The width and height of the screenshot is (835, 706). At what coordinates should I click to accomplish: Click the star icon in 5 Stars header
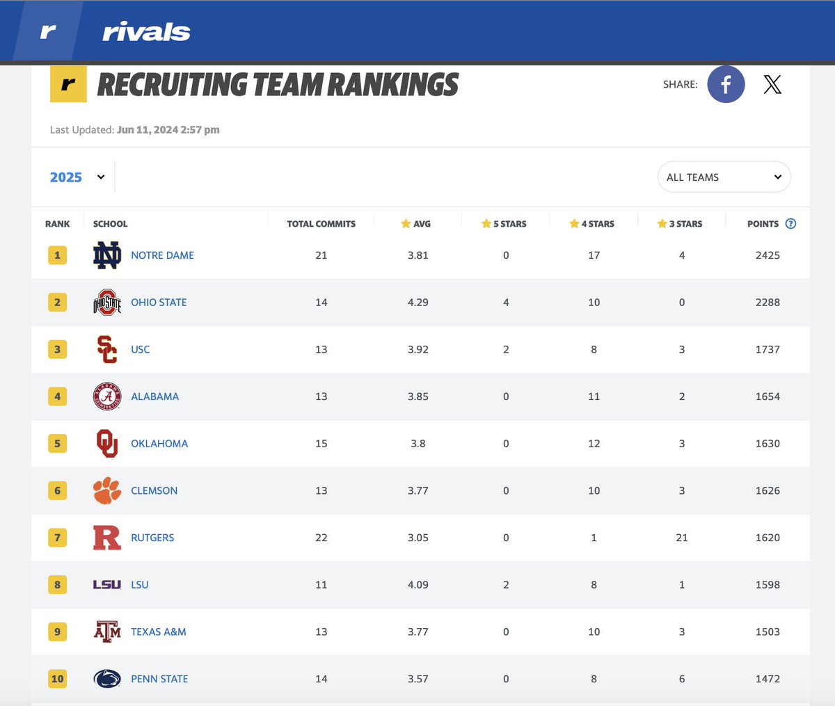click(x=486, y=223)
